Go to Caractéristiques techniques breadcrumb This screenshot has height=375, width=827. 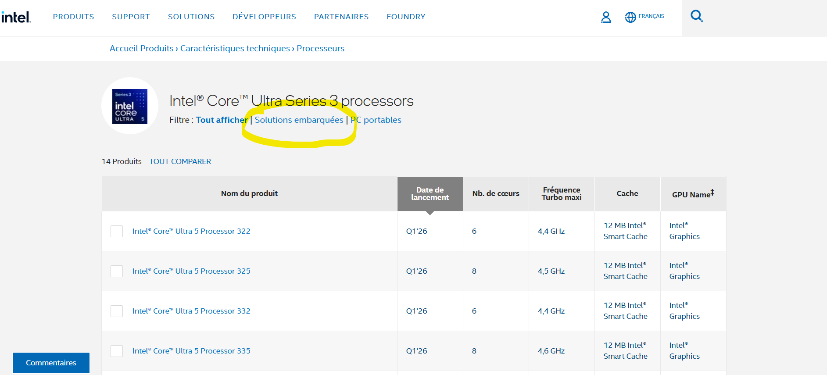[235, 48]
